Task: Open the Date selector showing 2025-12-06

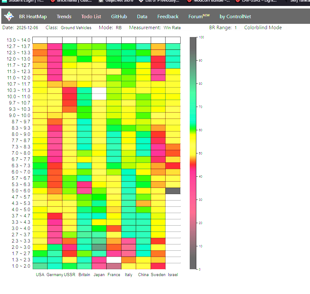Action: pos(27,28)
